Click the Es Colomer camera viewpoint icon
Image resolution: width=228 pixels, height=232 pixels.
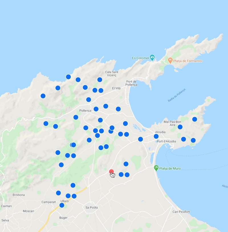click(x=152, y=58)
